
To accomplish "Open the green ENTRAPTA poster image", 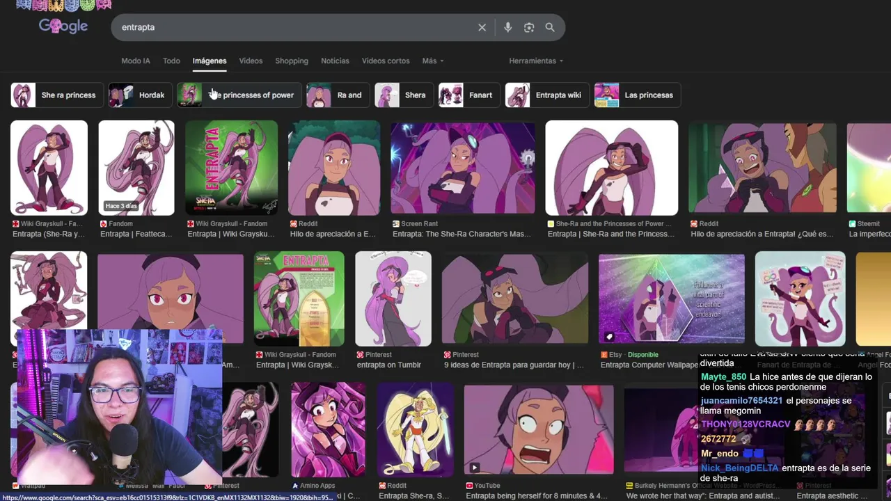I will click(x=231, y=168).
